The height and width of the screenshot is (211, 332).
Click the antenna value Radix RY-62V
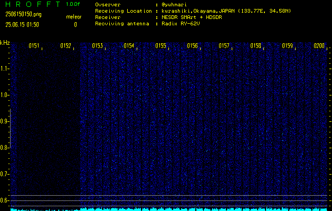[x=181, y=24]
